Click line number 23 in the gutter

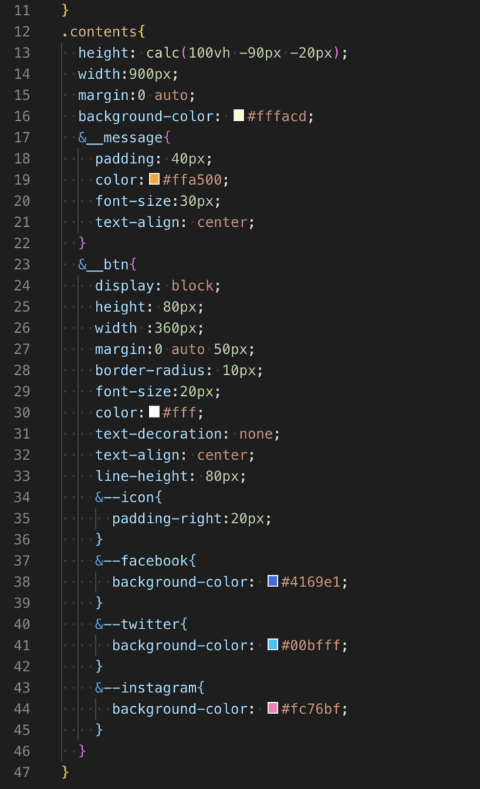coord(22,264)
